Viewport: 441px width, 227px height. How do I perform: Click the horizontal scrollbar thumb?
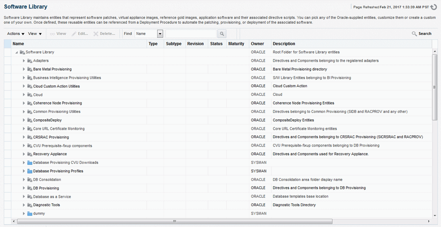pos(174,221)
